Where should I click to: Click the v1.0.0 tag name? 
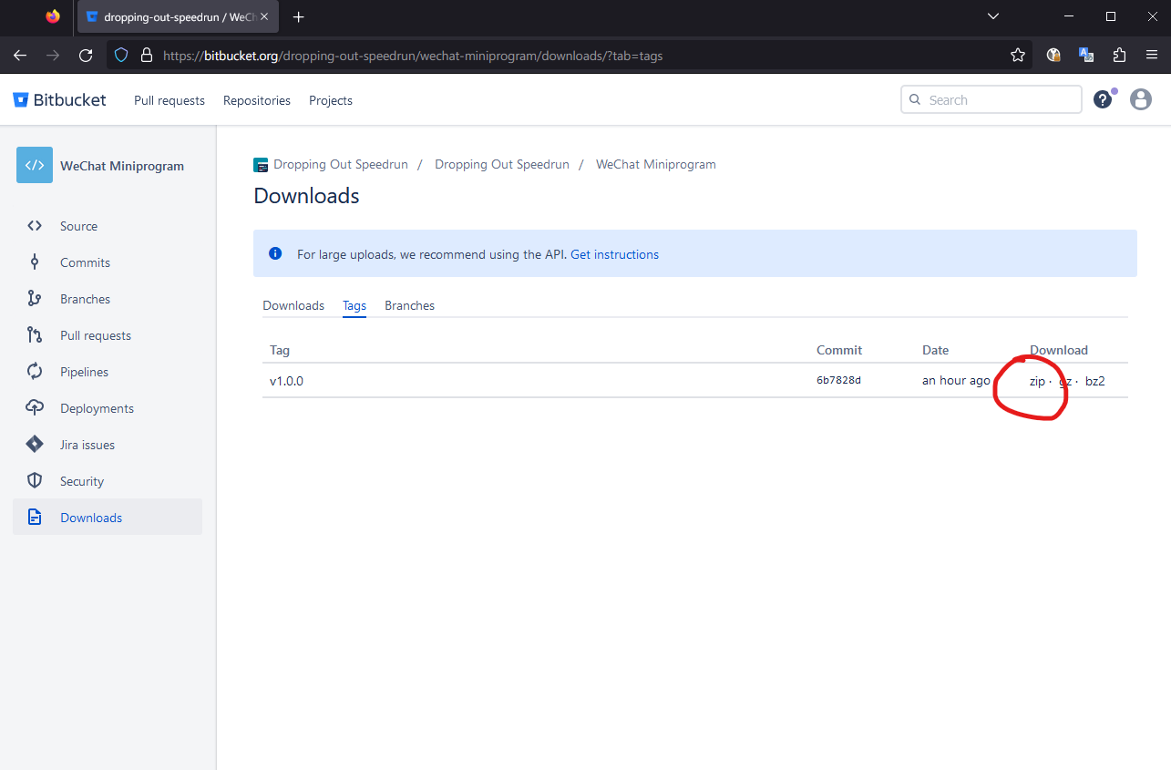point(286,381)
